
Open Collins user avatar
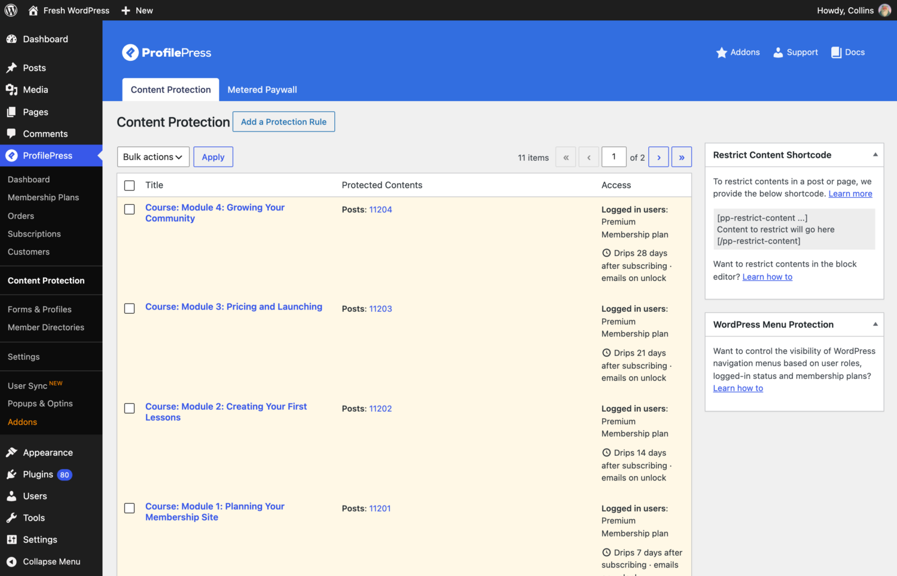click(884, 10)
